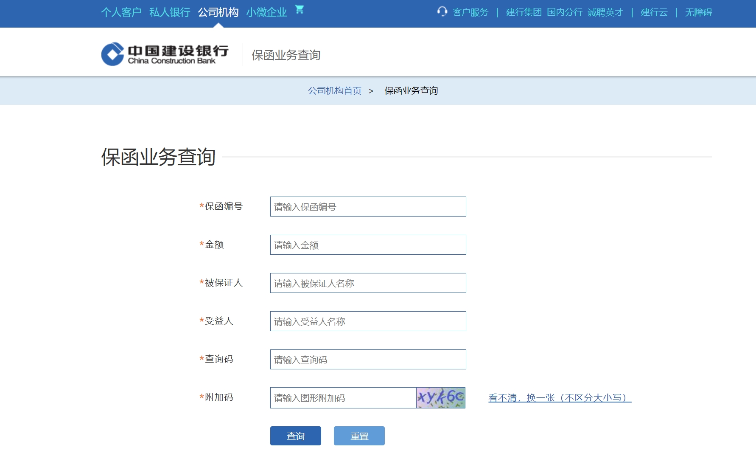Click the 客户服务 link
This screenshot has width=756, height=470.
click(470, 12)
